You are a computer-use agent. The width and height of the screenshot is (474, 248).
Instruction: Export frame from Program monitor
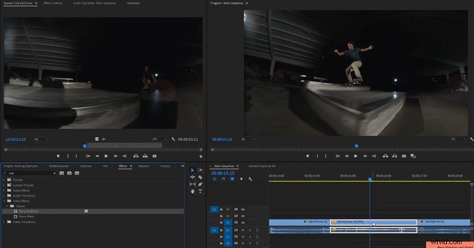(x=404, y=156)
